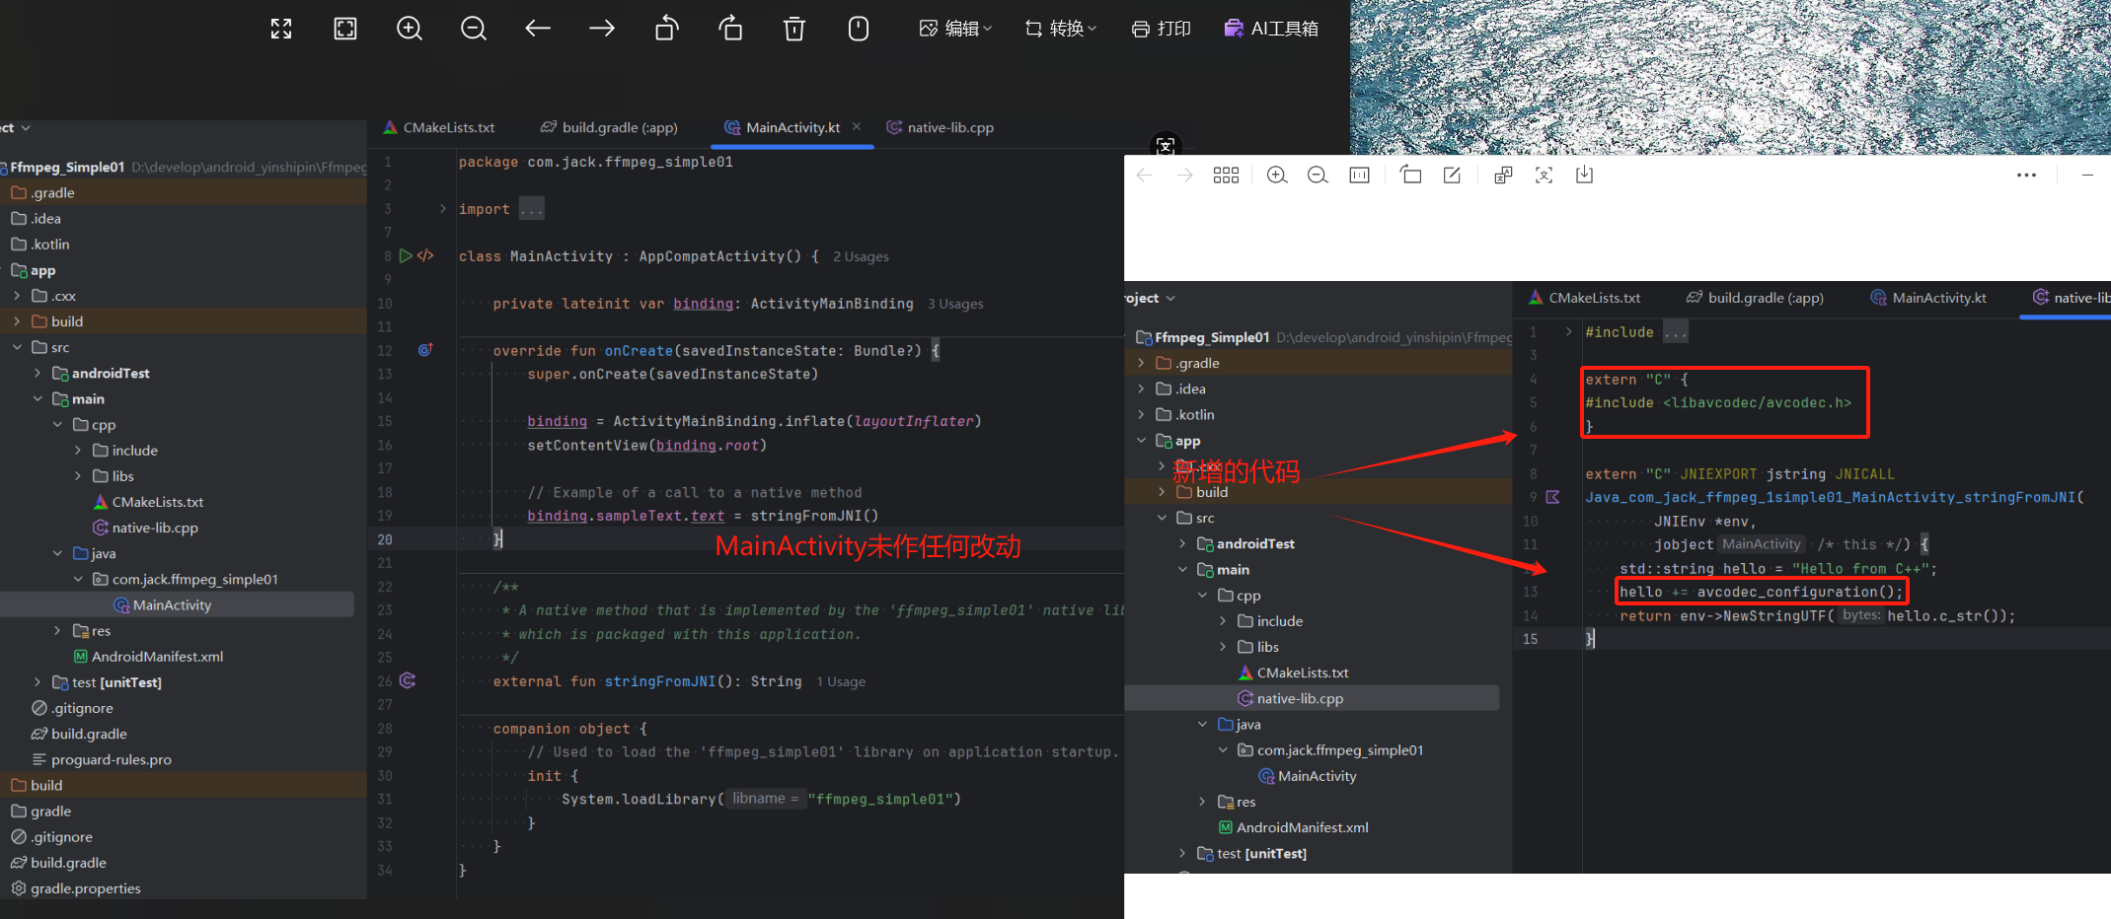Open the 编辑 edit dropdown
Screen dimensions: 2111x919
point(955,29)
